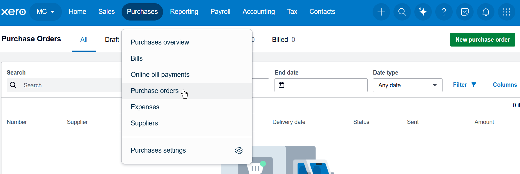The image size is (520, 174).
Task: Open the help question mark icon
Action: point(444,12)
